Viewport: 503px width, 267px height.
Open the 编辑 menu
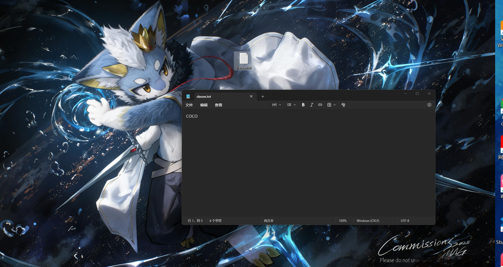[x=204, y=105]
